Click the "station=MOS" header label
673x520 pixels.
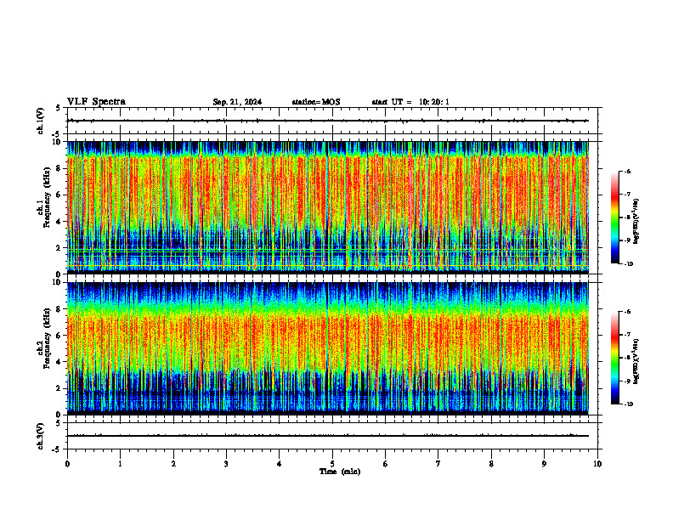pyautogui.click(x=316, y=102)
